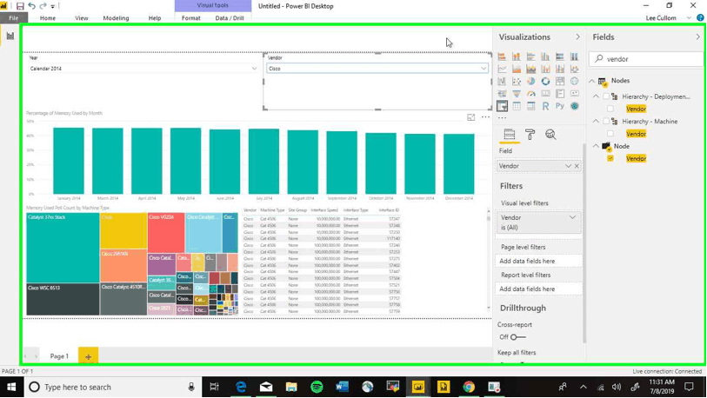The width and height of the screenshot is (707, 398).
Task: Select the stacked column chart visual
Action: click(x=517, y=56)
